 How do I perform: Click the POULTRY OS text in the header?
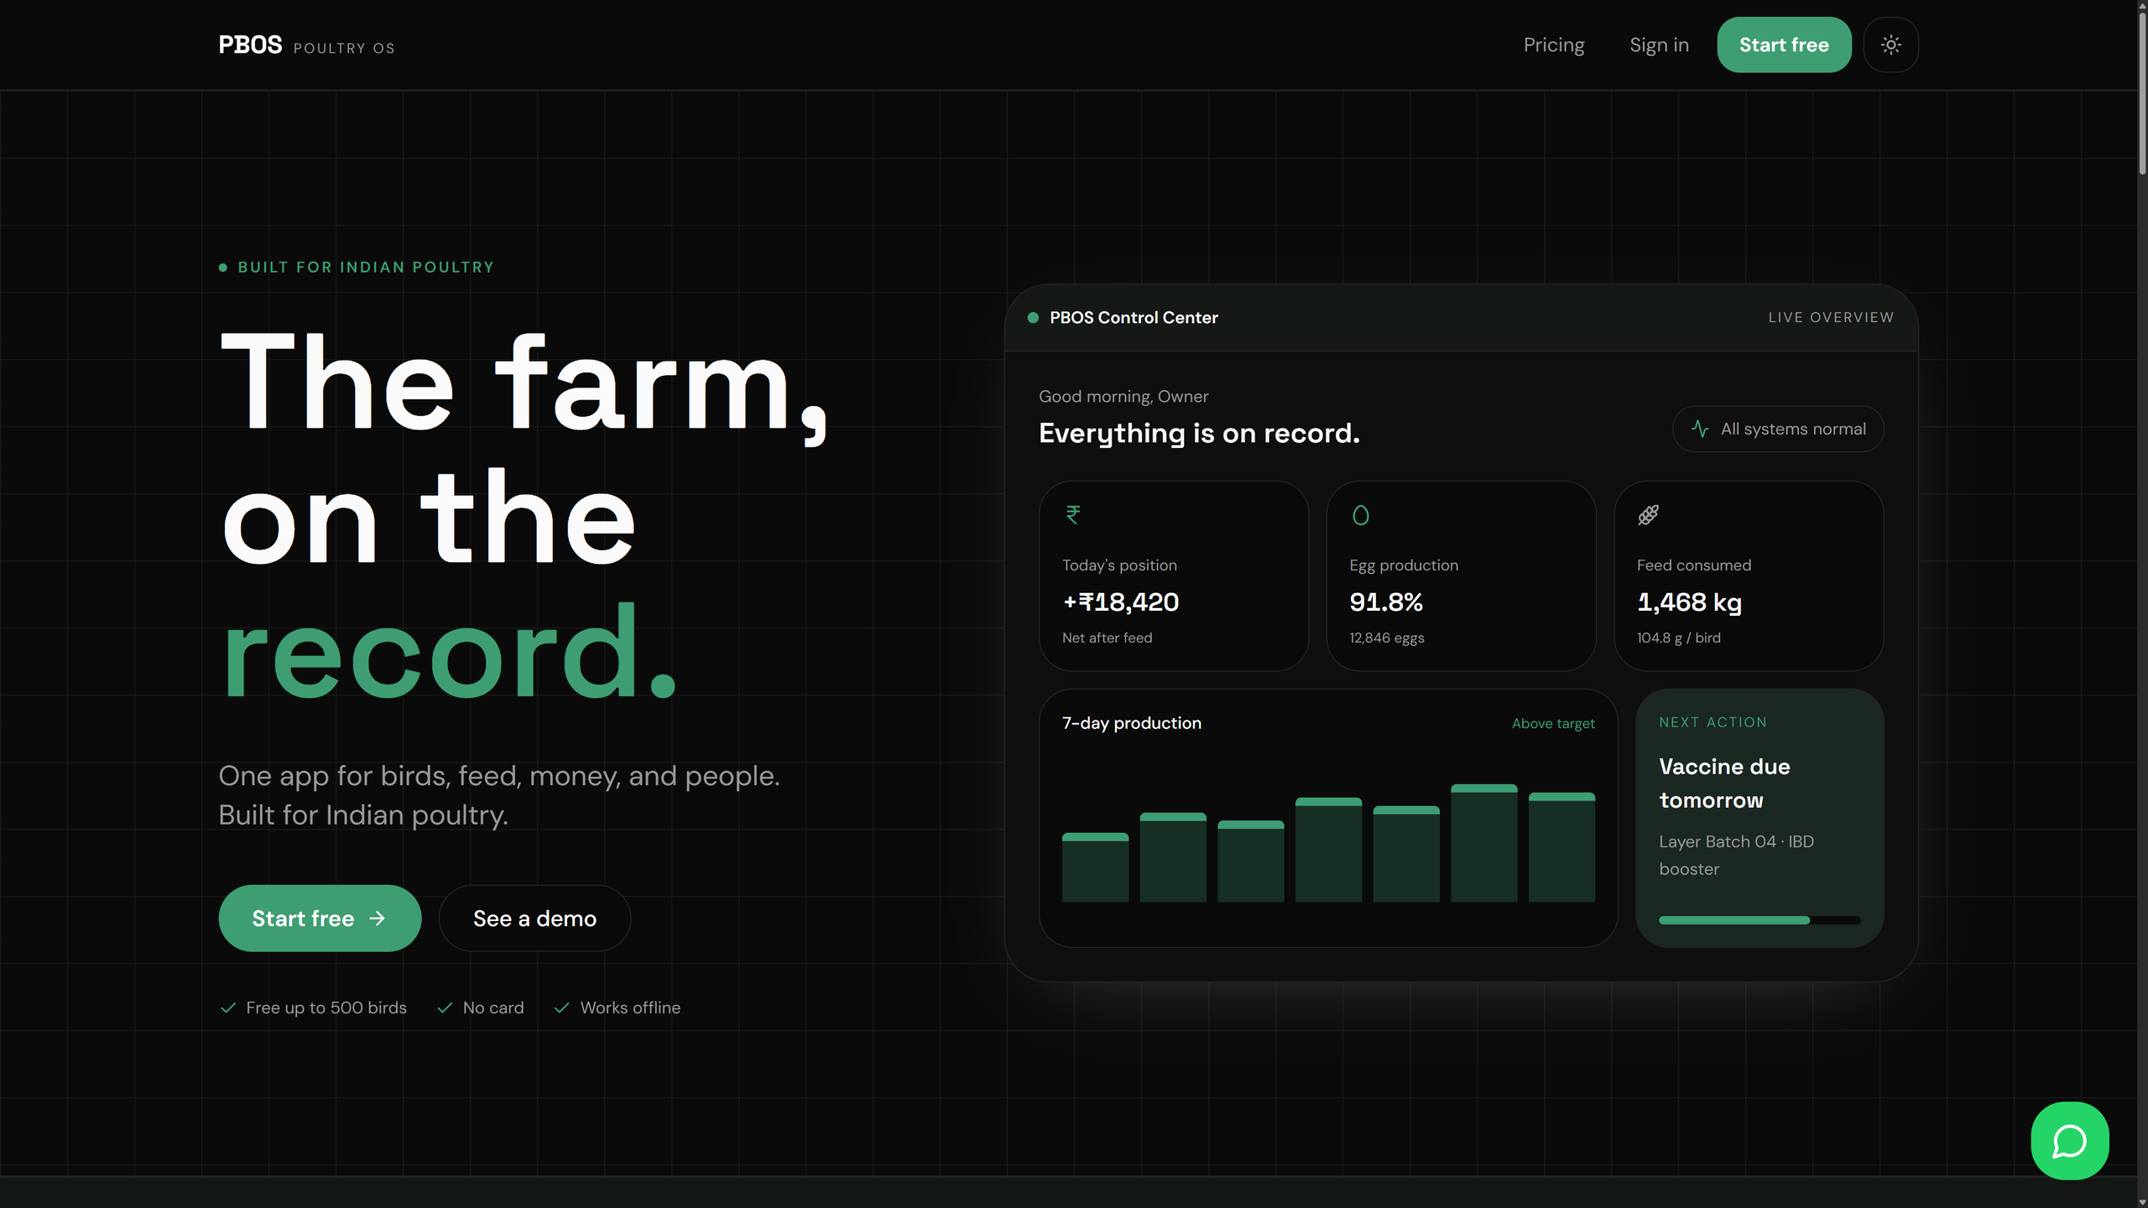coord(344,49)
